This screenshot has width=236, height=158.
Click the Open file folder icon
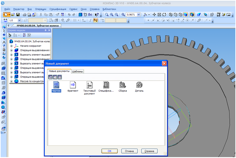pos(13,15)
